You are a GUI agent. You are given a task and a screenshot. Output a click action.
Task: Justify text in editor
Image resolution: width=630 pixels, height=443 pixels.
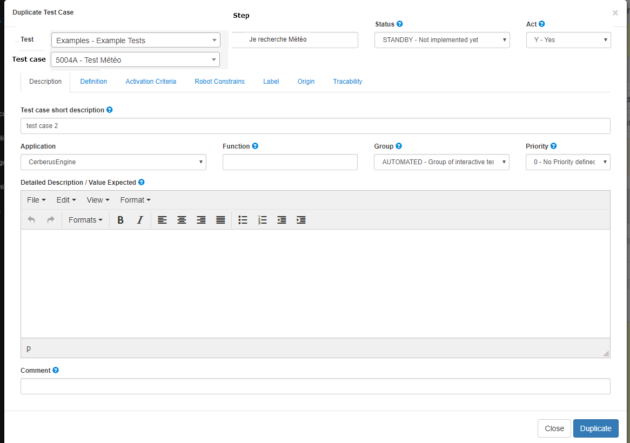pos(220,220)
